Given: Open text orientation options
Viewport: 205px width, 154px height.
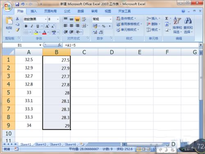Looking at the screenshot, I should point(79,32).
